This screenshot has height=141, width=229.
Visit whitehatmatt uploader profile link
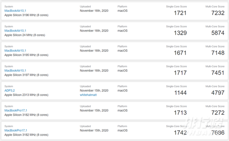88,95
